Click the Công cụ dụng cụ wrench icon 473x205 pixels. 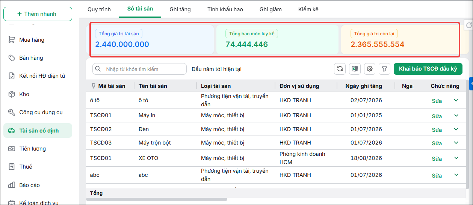tap(12, 112)
